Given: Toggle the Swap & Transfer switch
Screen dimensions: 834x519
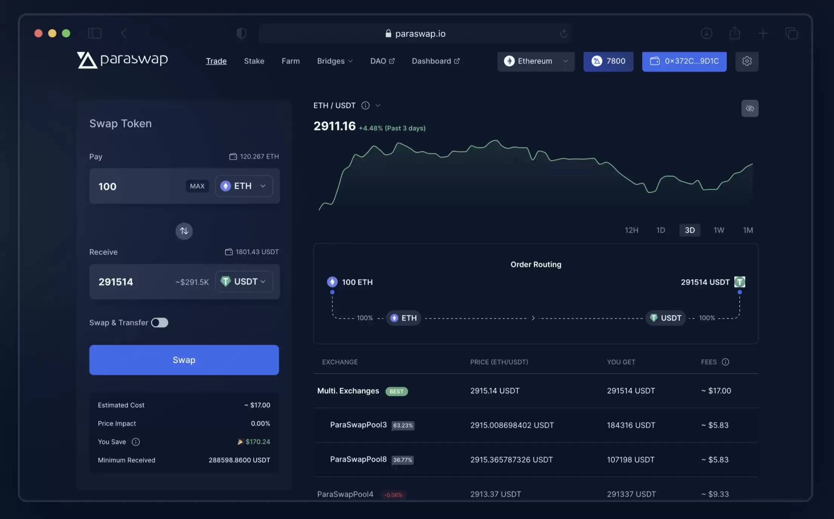Looking at the screenshot, I should pyautogui.click(x=159, y=322).
